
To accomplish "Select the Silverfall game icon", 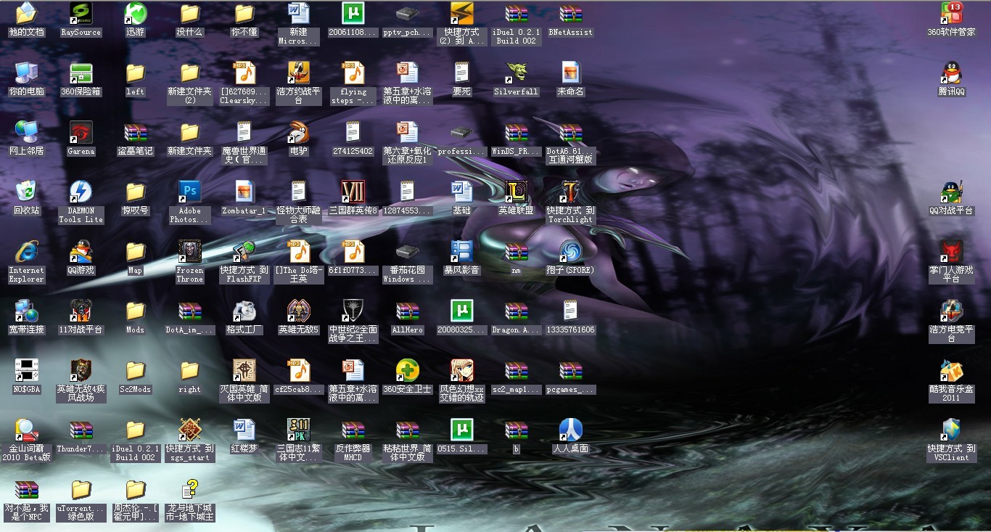I will pos(516,73).
